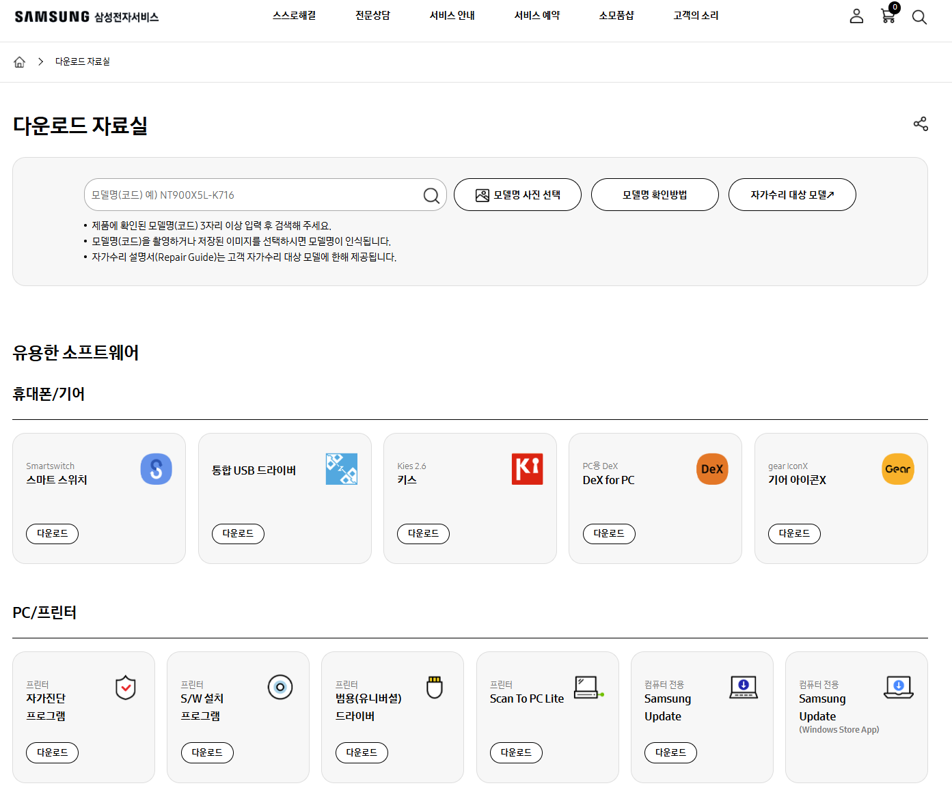Click the header search magnifier icon
952x790 pixels.
(x=919, y=17)
